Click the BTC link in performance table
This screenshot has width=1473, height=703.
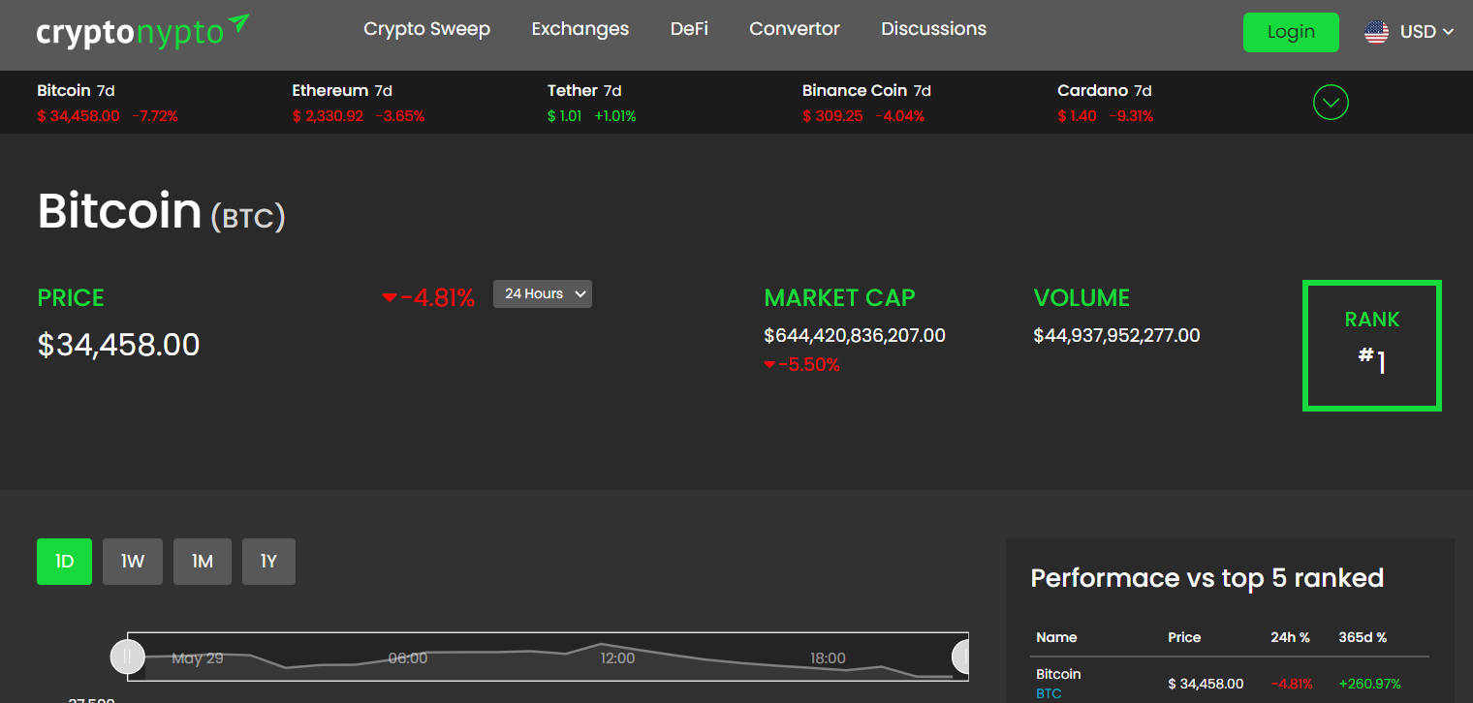1049,693
